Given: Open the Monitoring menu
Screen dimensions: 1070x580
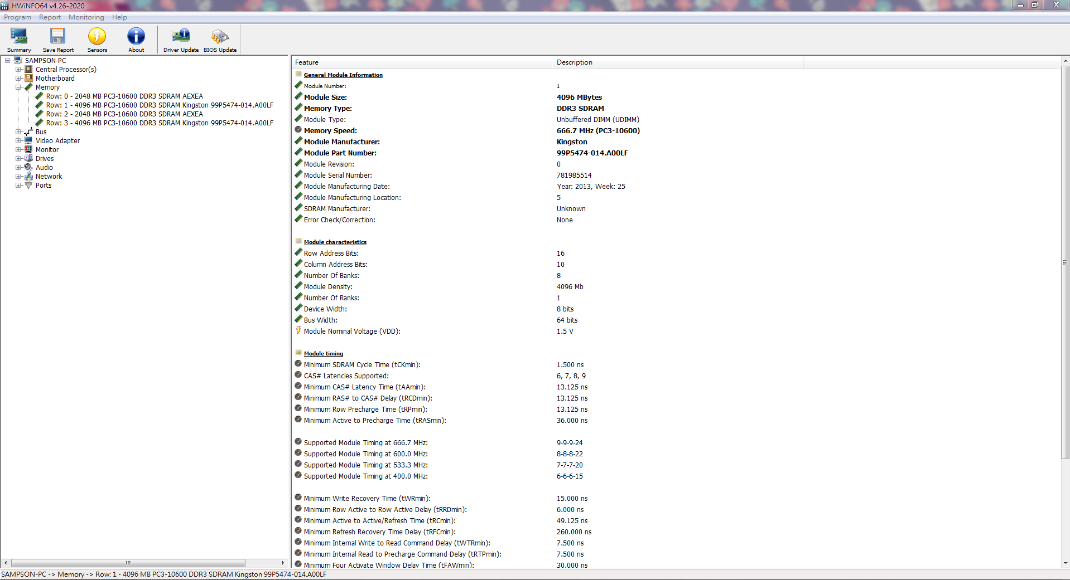Looking at the screenshot, I should click(86, 17).
